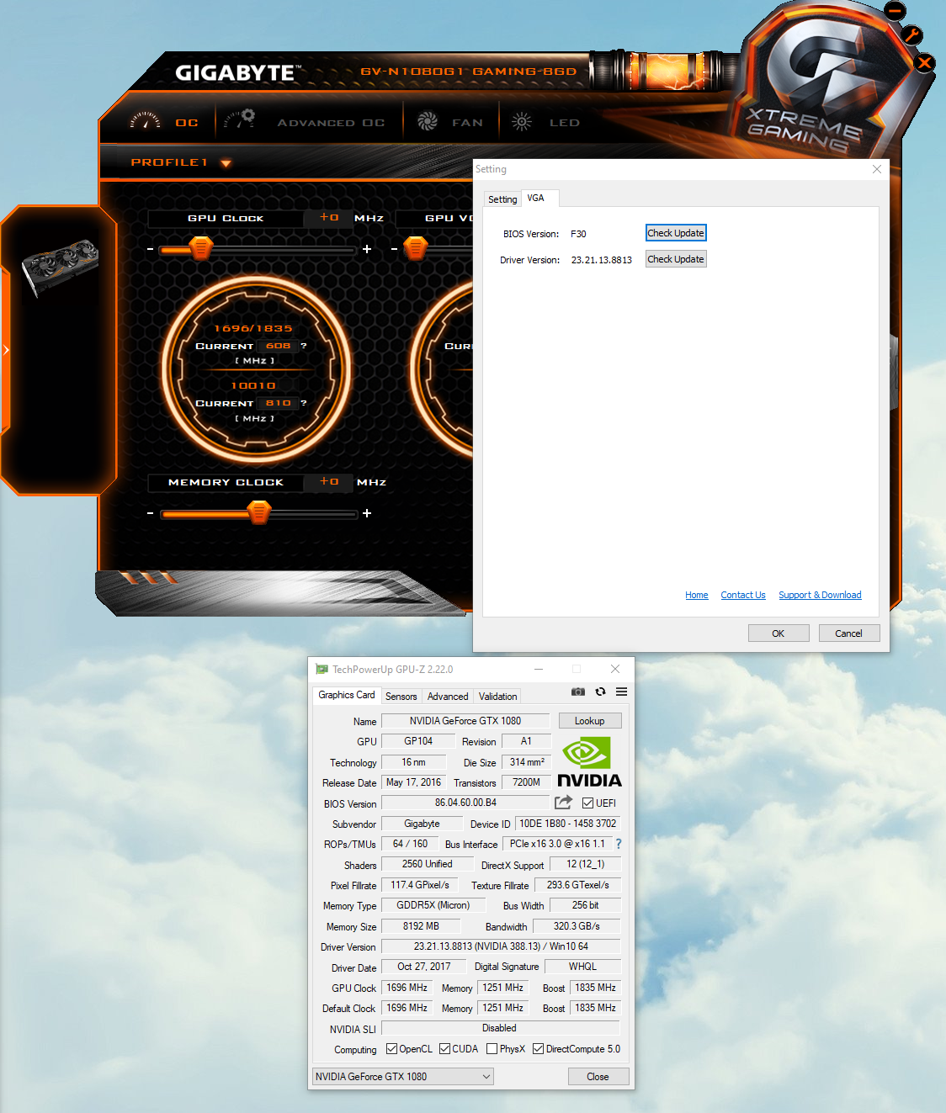Screen dimensions: 946x1113
Task: Open the Home link
Action: [x=697, y=595]
